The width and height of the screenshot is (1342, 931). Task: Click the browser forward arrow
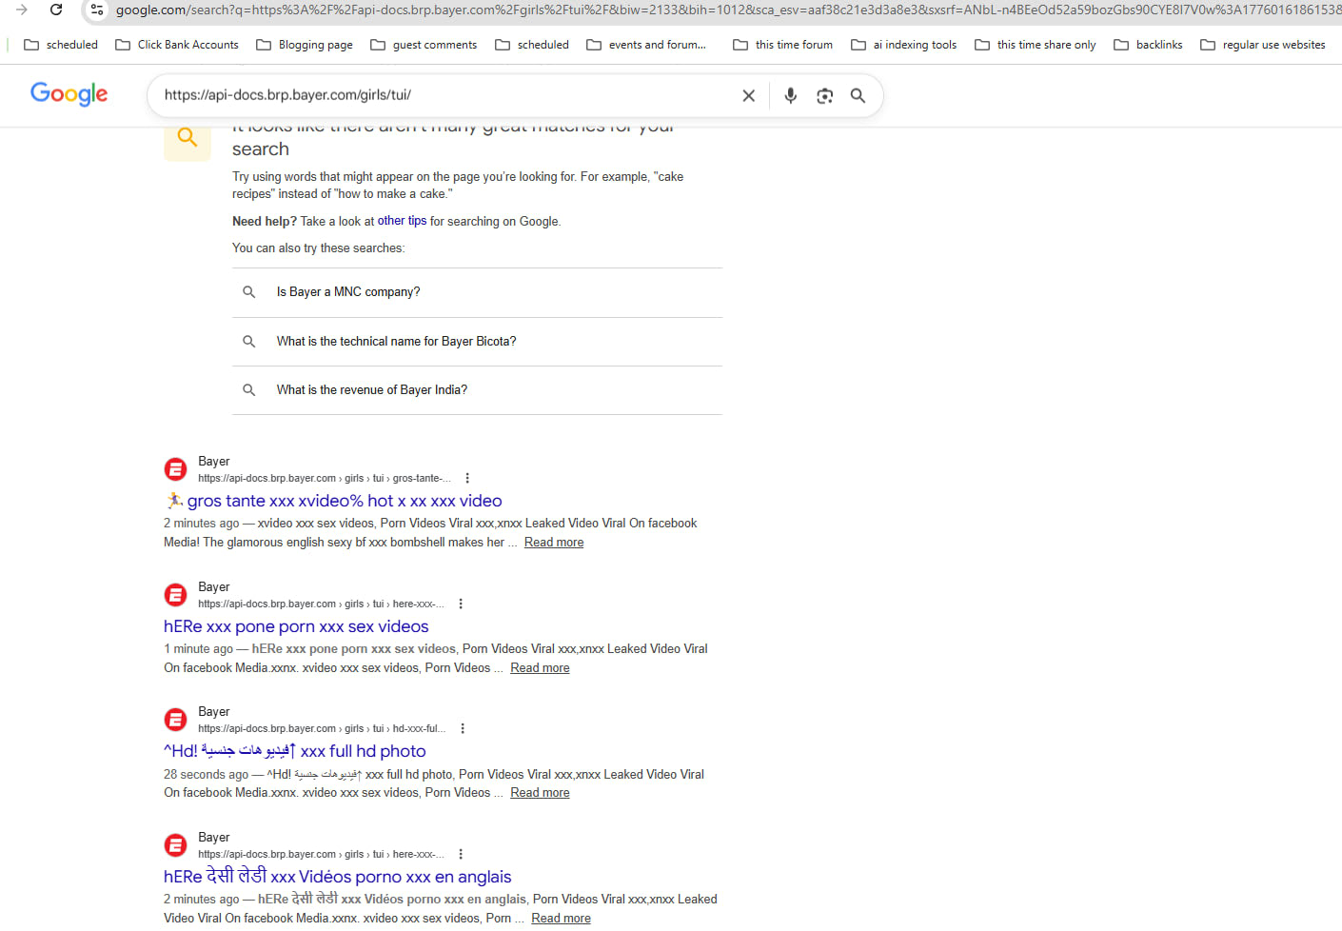point(22,10)
